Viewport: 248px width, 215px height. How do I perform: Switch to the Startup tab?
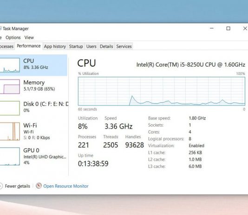(x=76, y=47)
